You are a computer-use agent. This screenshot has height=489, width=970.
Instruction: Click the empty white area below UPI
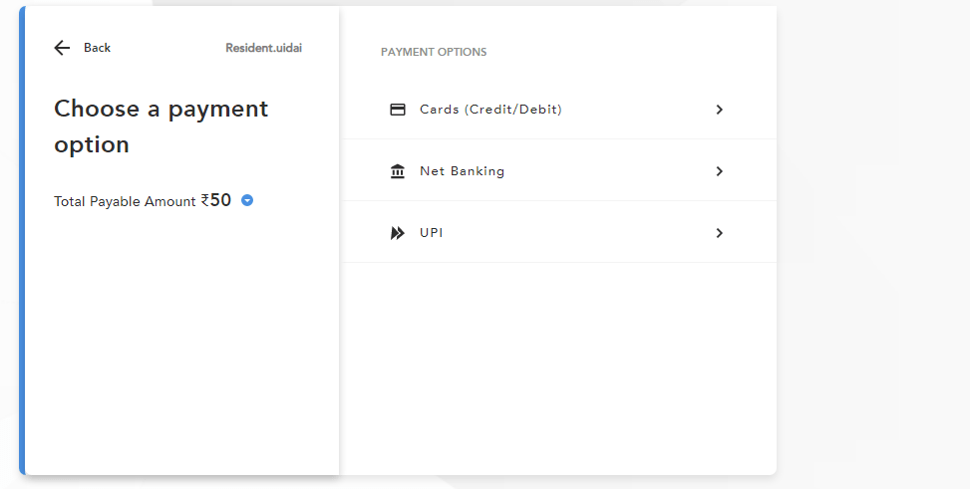558,368
